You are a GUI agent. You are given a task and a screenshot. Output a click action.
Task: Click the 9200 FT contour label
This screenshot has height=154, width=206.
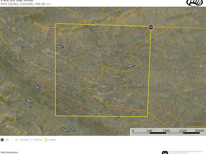[54, 28]
